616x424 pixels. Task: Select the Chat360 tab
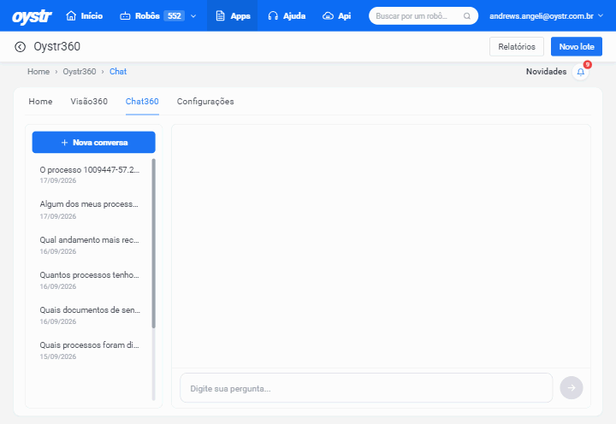coord(142,101)
